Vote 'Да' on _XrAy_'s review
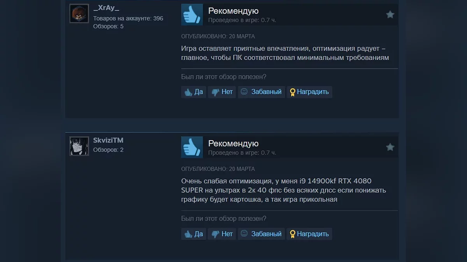 click(193, 92)
